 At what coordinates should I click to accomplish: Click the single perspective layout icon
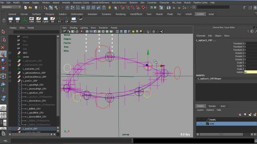pos(3,108)
